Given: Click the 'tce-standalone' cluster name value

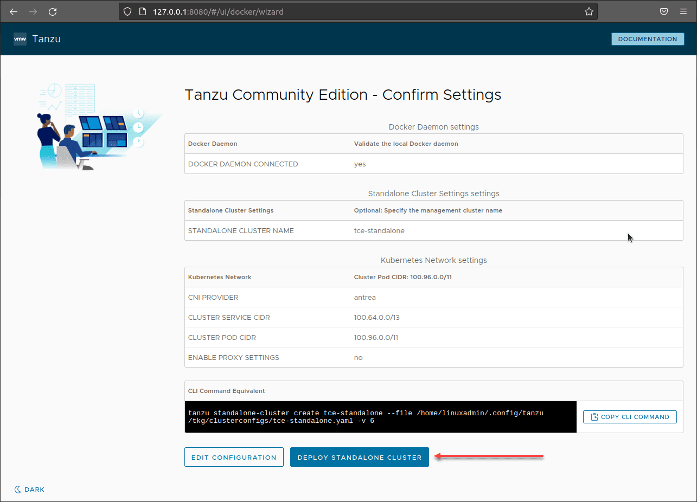Looking at the screenshot, I should (379, 230).
